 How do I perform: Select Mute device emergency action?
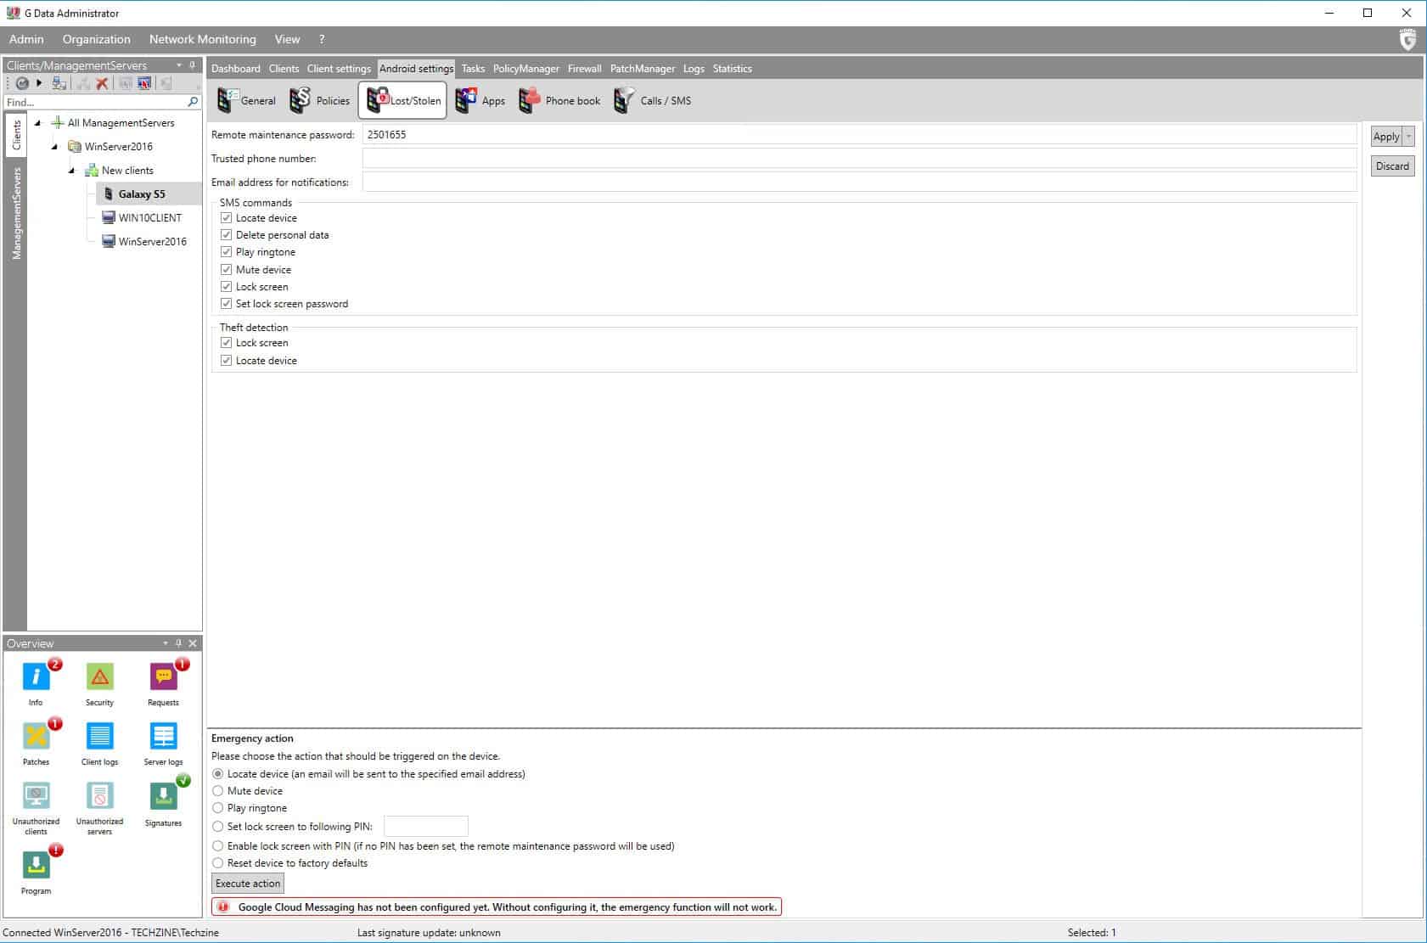coord(218,791)
